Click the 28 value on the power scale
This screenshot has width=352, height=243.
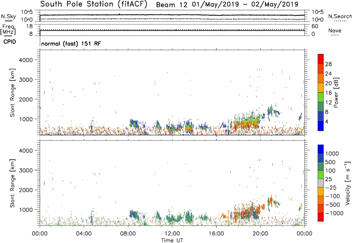pos(328,64)
